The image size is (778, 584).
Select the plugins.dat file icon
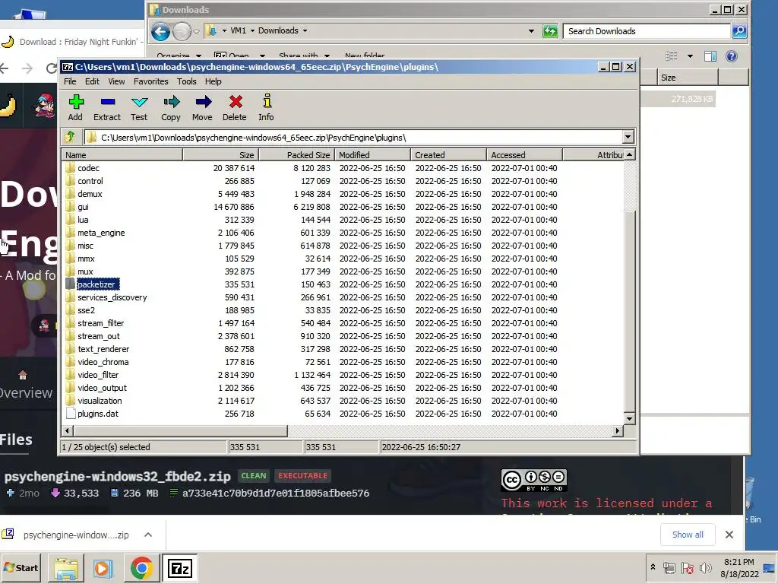71,413
